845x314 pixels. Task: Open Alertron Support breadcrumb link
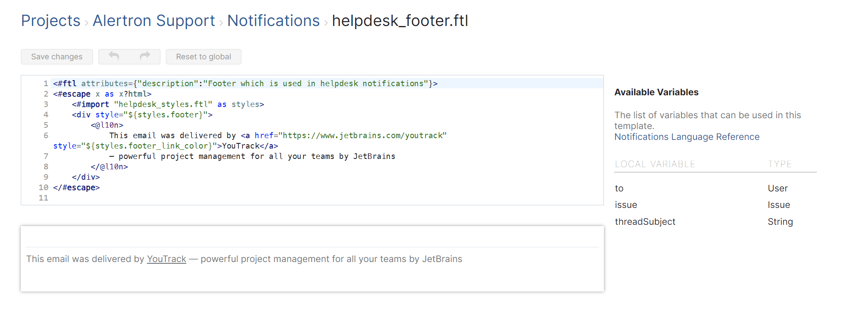click(x=154, y=21)
